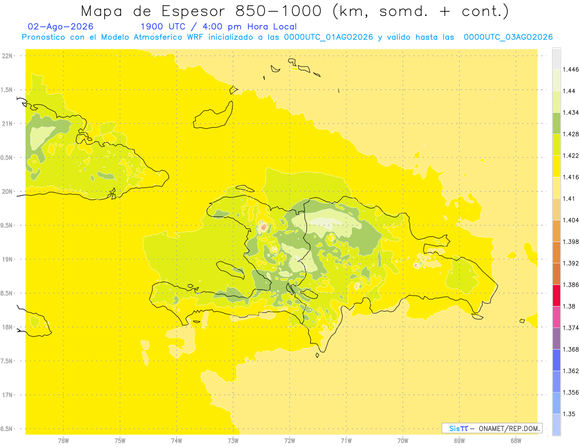This screenshot has height=447, width=579.
Task: Click the longitude label '76W'
Action: pyautogui.click(x=63, y=441)
